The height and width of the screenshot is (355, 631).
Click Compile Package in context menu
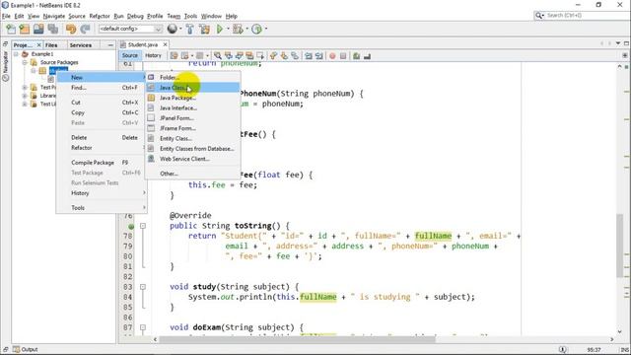(102, 163)
